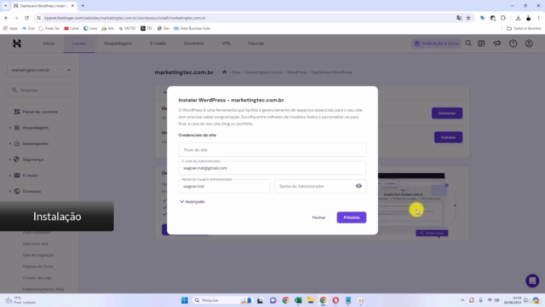Reload the page in the browser
Image resolution: width=545 pixels, height=307 pixels.
tap(26, 18)
